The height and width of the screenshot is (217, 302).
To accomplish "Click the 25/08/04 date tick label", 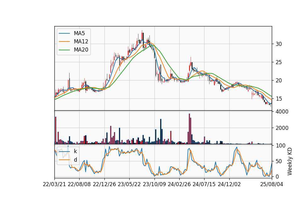I will (x=271, y=184).
